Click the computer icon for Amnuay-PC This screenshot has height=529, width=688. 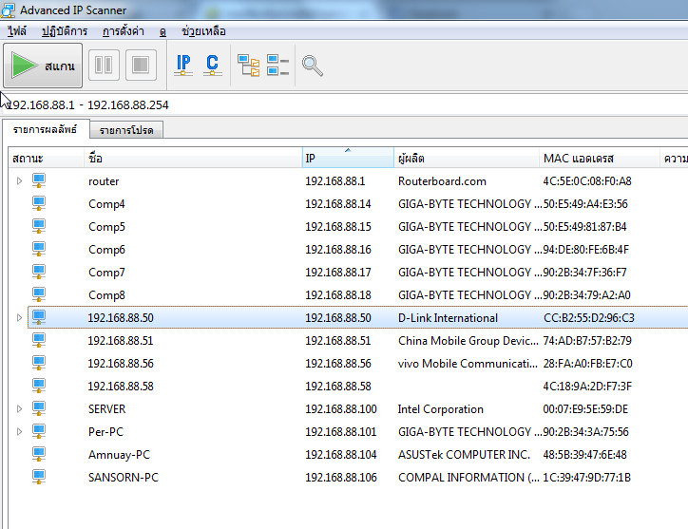point(39,454)
